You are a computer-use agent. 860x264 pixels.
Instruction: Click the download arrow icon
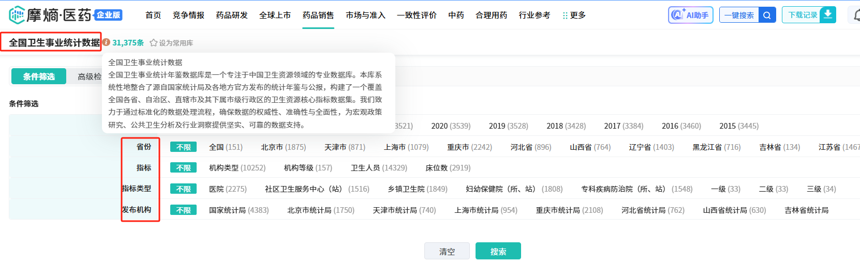(828, 14)
